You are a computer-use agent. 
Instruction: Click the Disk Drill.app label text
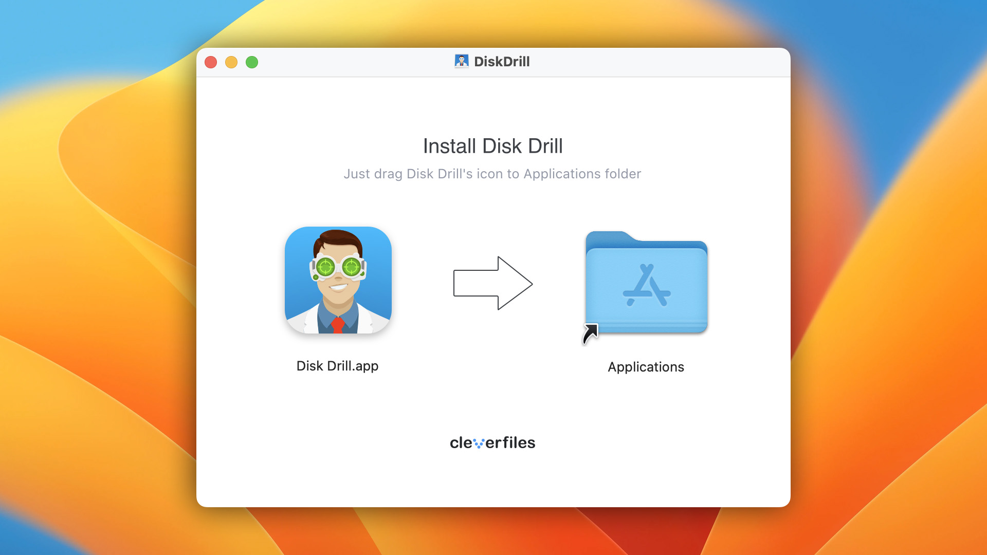pos(339,366)
